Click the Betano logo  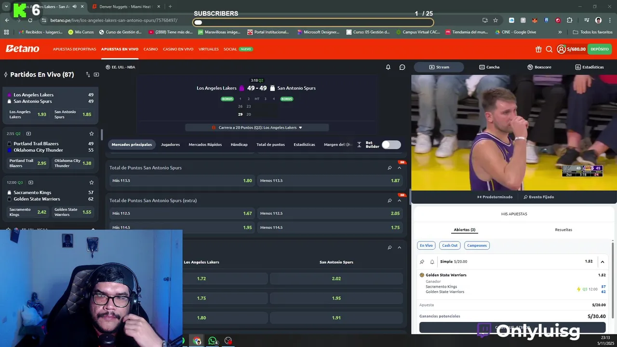(x=22, y=49)
